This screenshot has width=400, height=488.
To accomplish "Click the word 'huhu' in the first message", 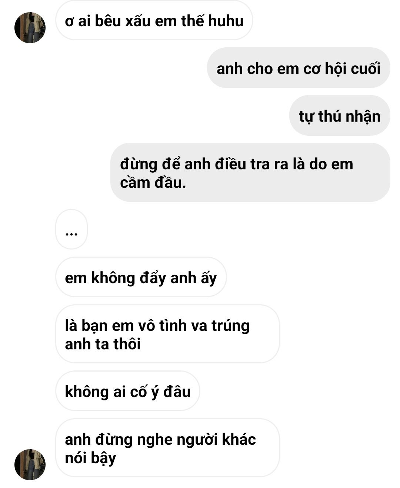I will pos(226,21).
